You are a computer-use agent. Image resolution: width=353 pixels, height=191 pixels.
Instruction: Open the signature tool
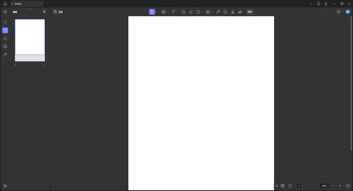click(240, 12)
